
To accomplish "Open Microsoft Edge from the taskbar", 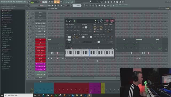I will coord(44,95).
